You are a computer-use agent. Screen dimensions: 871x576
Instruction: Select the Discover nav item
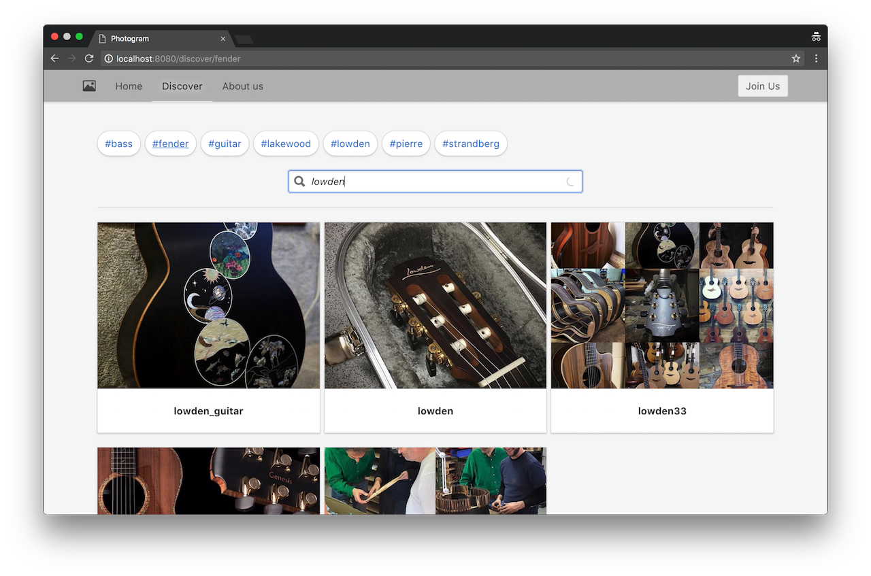click(182, 86)
